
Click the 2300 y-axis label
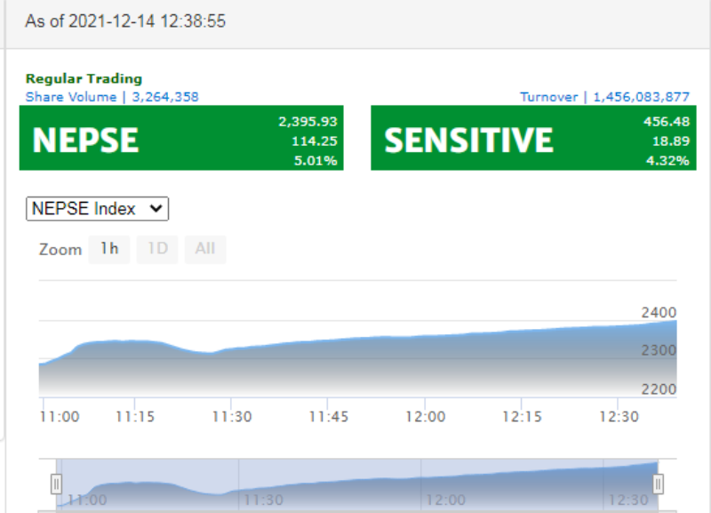click(x=659, y=350)
